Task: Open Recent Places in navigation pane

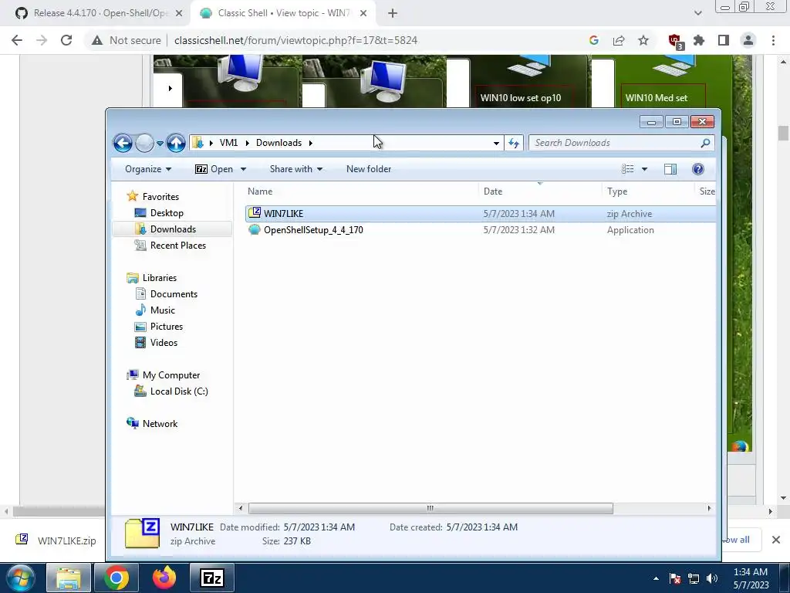Action: 178,245
